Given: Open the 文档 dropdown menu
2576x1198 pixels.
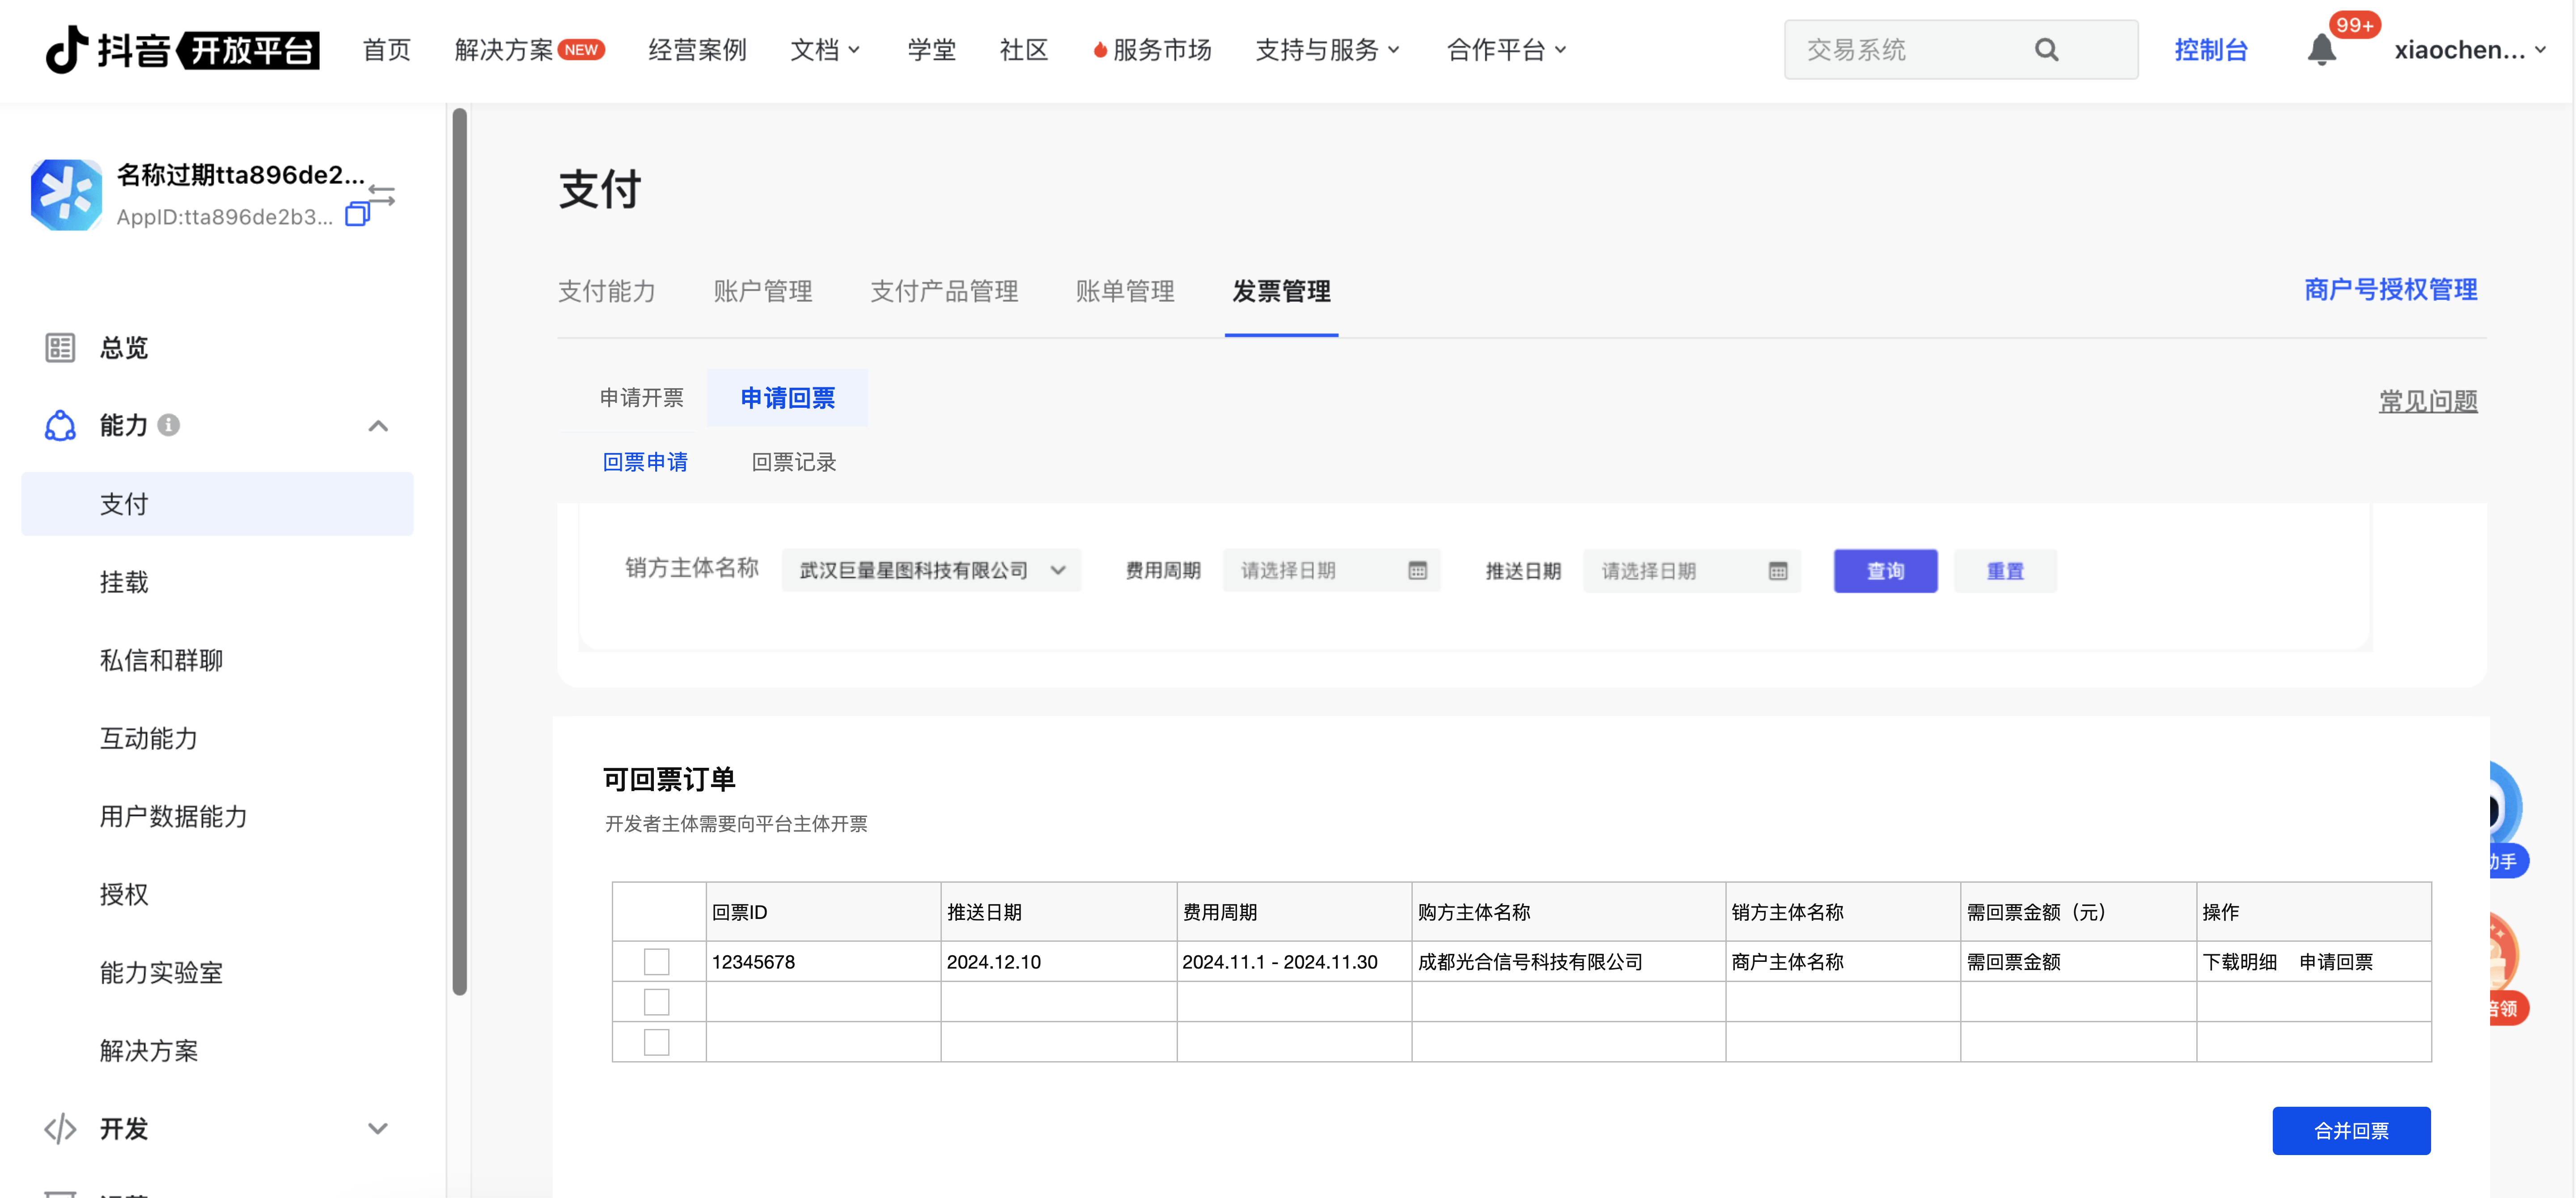Looking at the screenshot, I should (x=825, y=49).
